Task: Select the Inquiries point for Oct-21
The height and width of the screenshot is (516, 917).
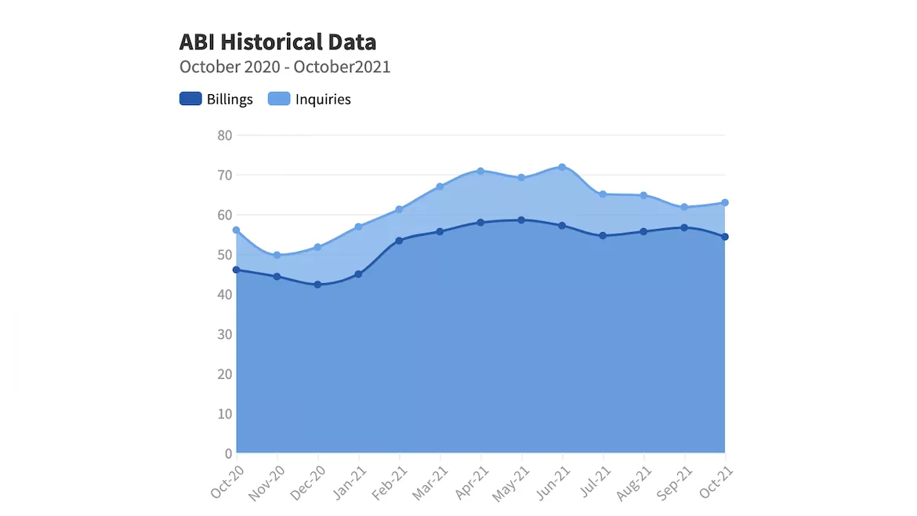Action: pyautogui.click(x=725, y=203)
